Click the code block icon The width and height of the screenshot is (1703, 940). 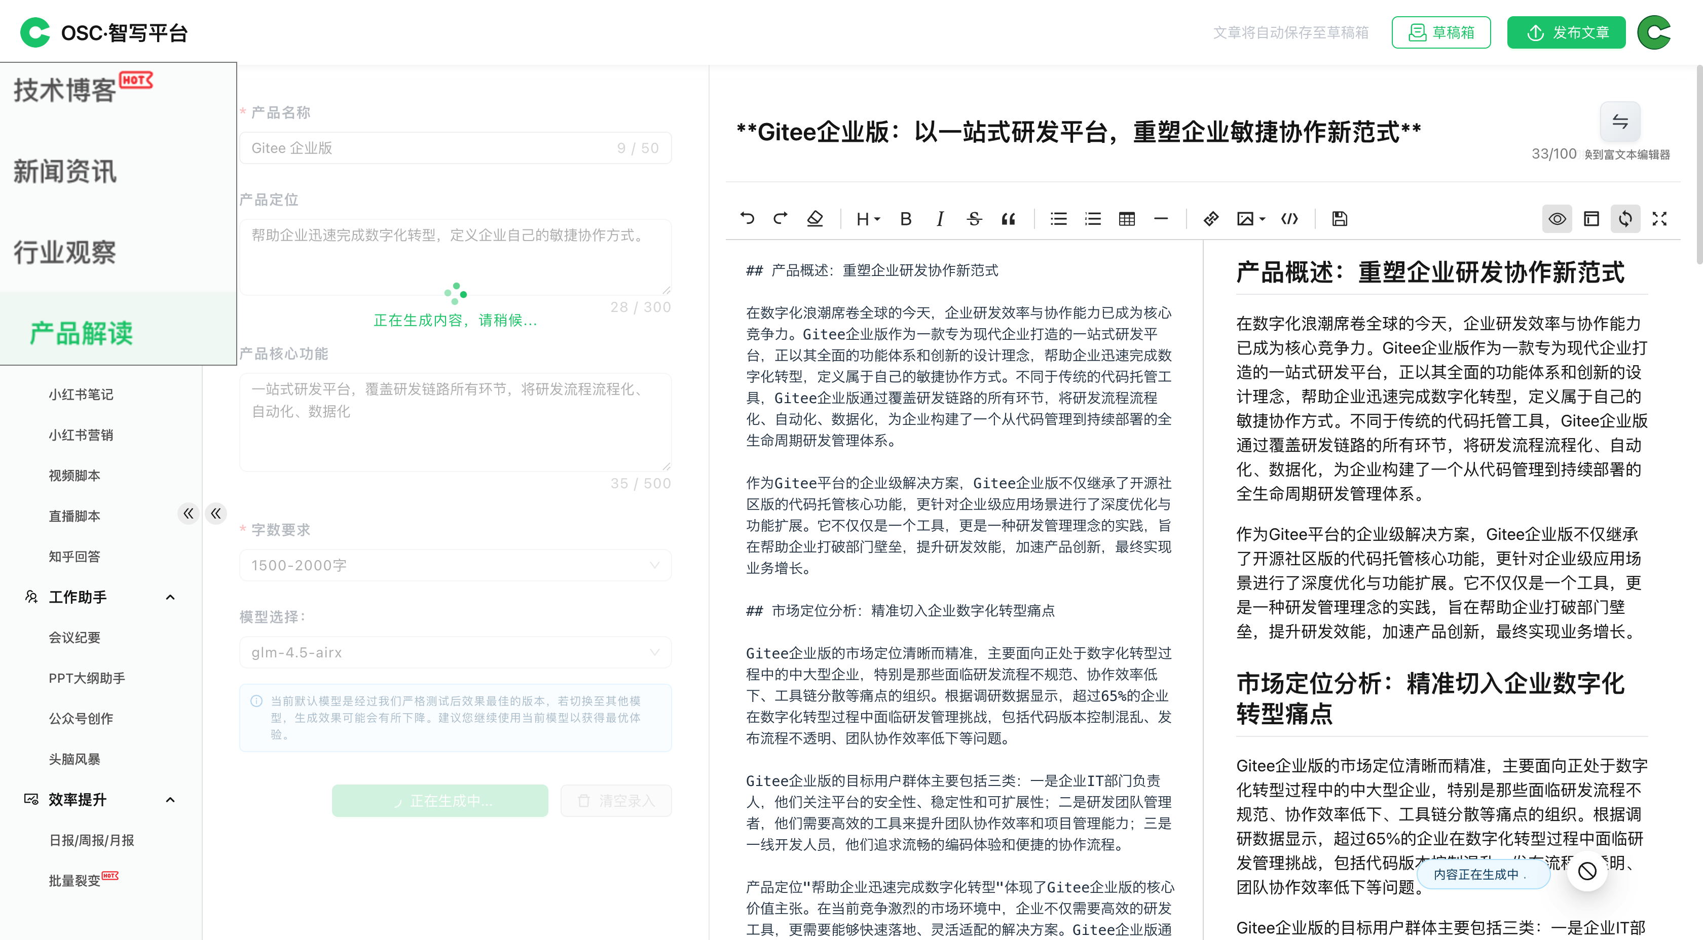tap(1289, 219)
